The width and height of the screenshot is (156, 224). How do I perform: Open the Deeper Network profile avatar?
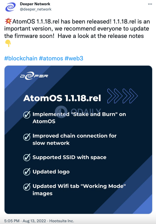tap(10, 7)
